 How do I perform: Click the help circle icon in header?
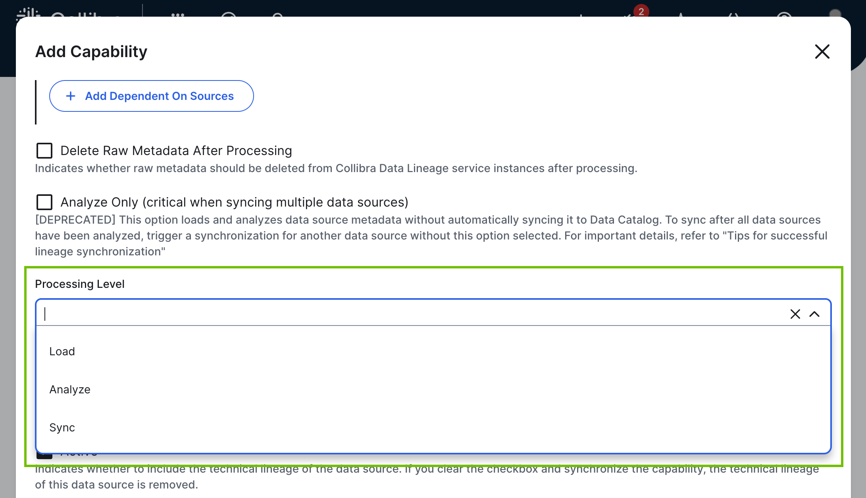[x=784, y=14]
